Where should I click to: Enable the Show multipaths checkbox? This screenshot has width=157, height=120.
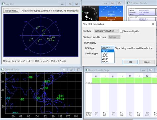[x=121, y=31]
